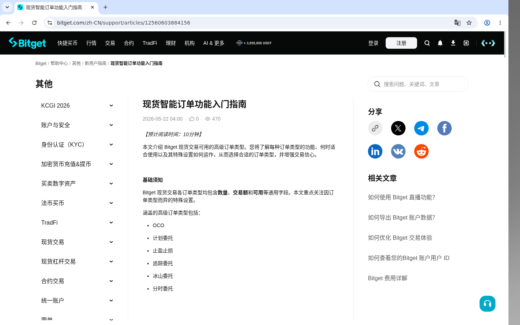
Task: Open 交易 nav menu
Action: 110,43
